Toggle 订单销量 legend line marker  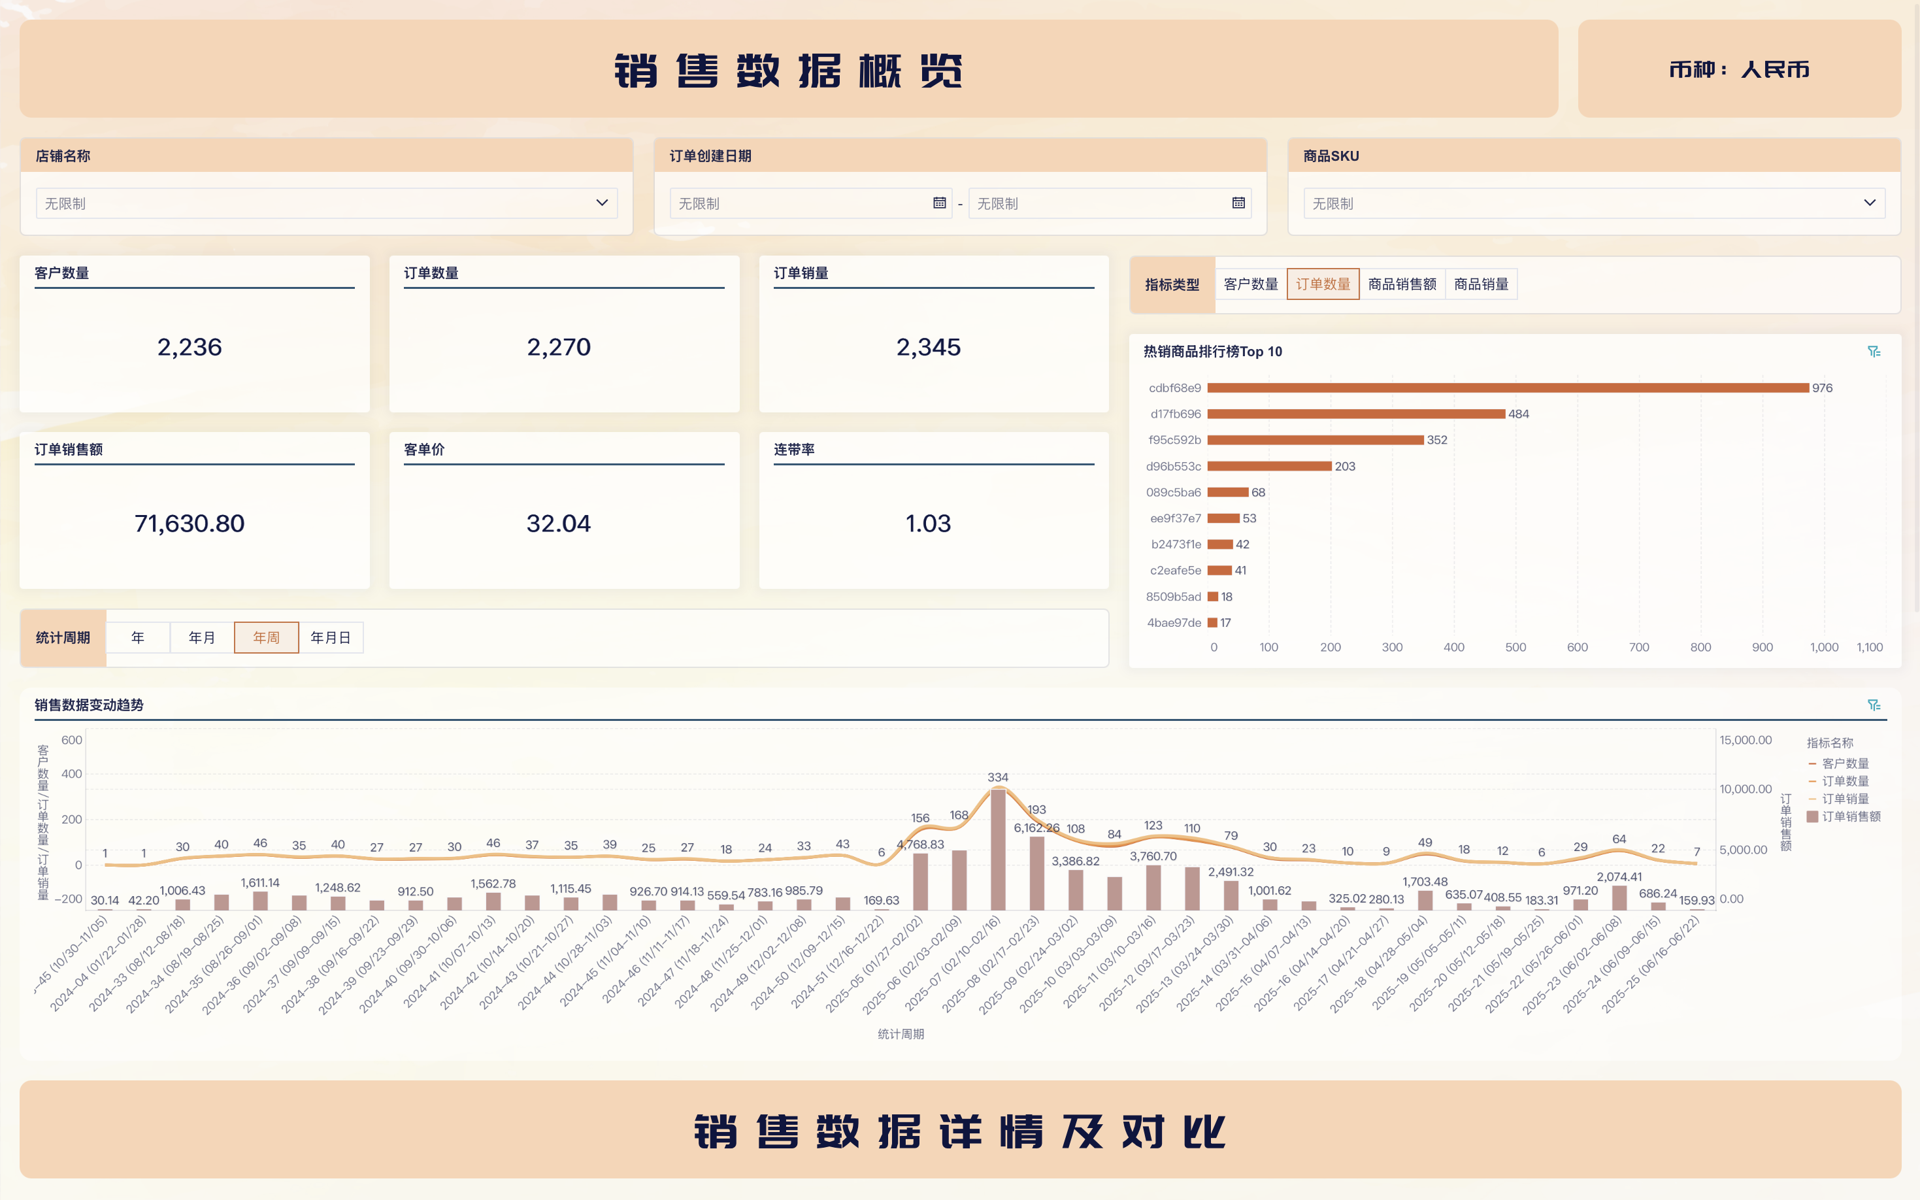[x=1812, y=799]
